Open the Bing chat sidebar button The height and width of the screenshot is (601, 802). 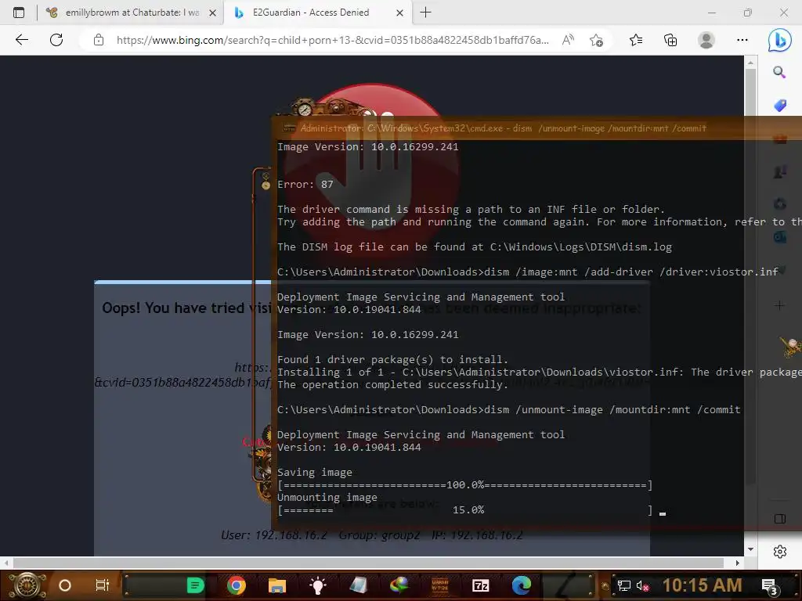pyautogui.click(x=779, y=40)
